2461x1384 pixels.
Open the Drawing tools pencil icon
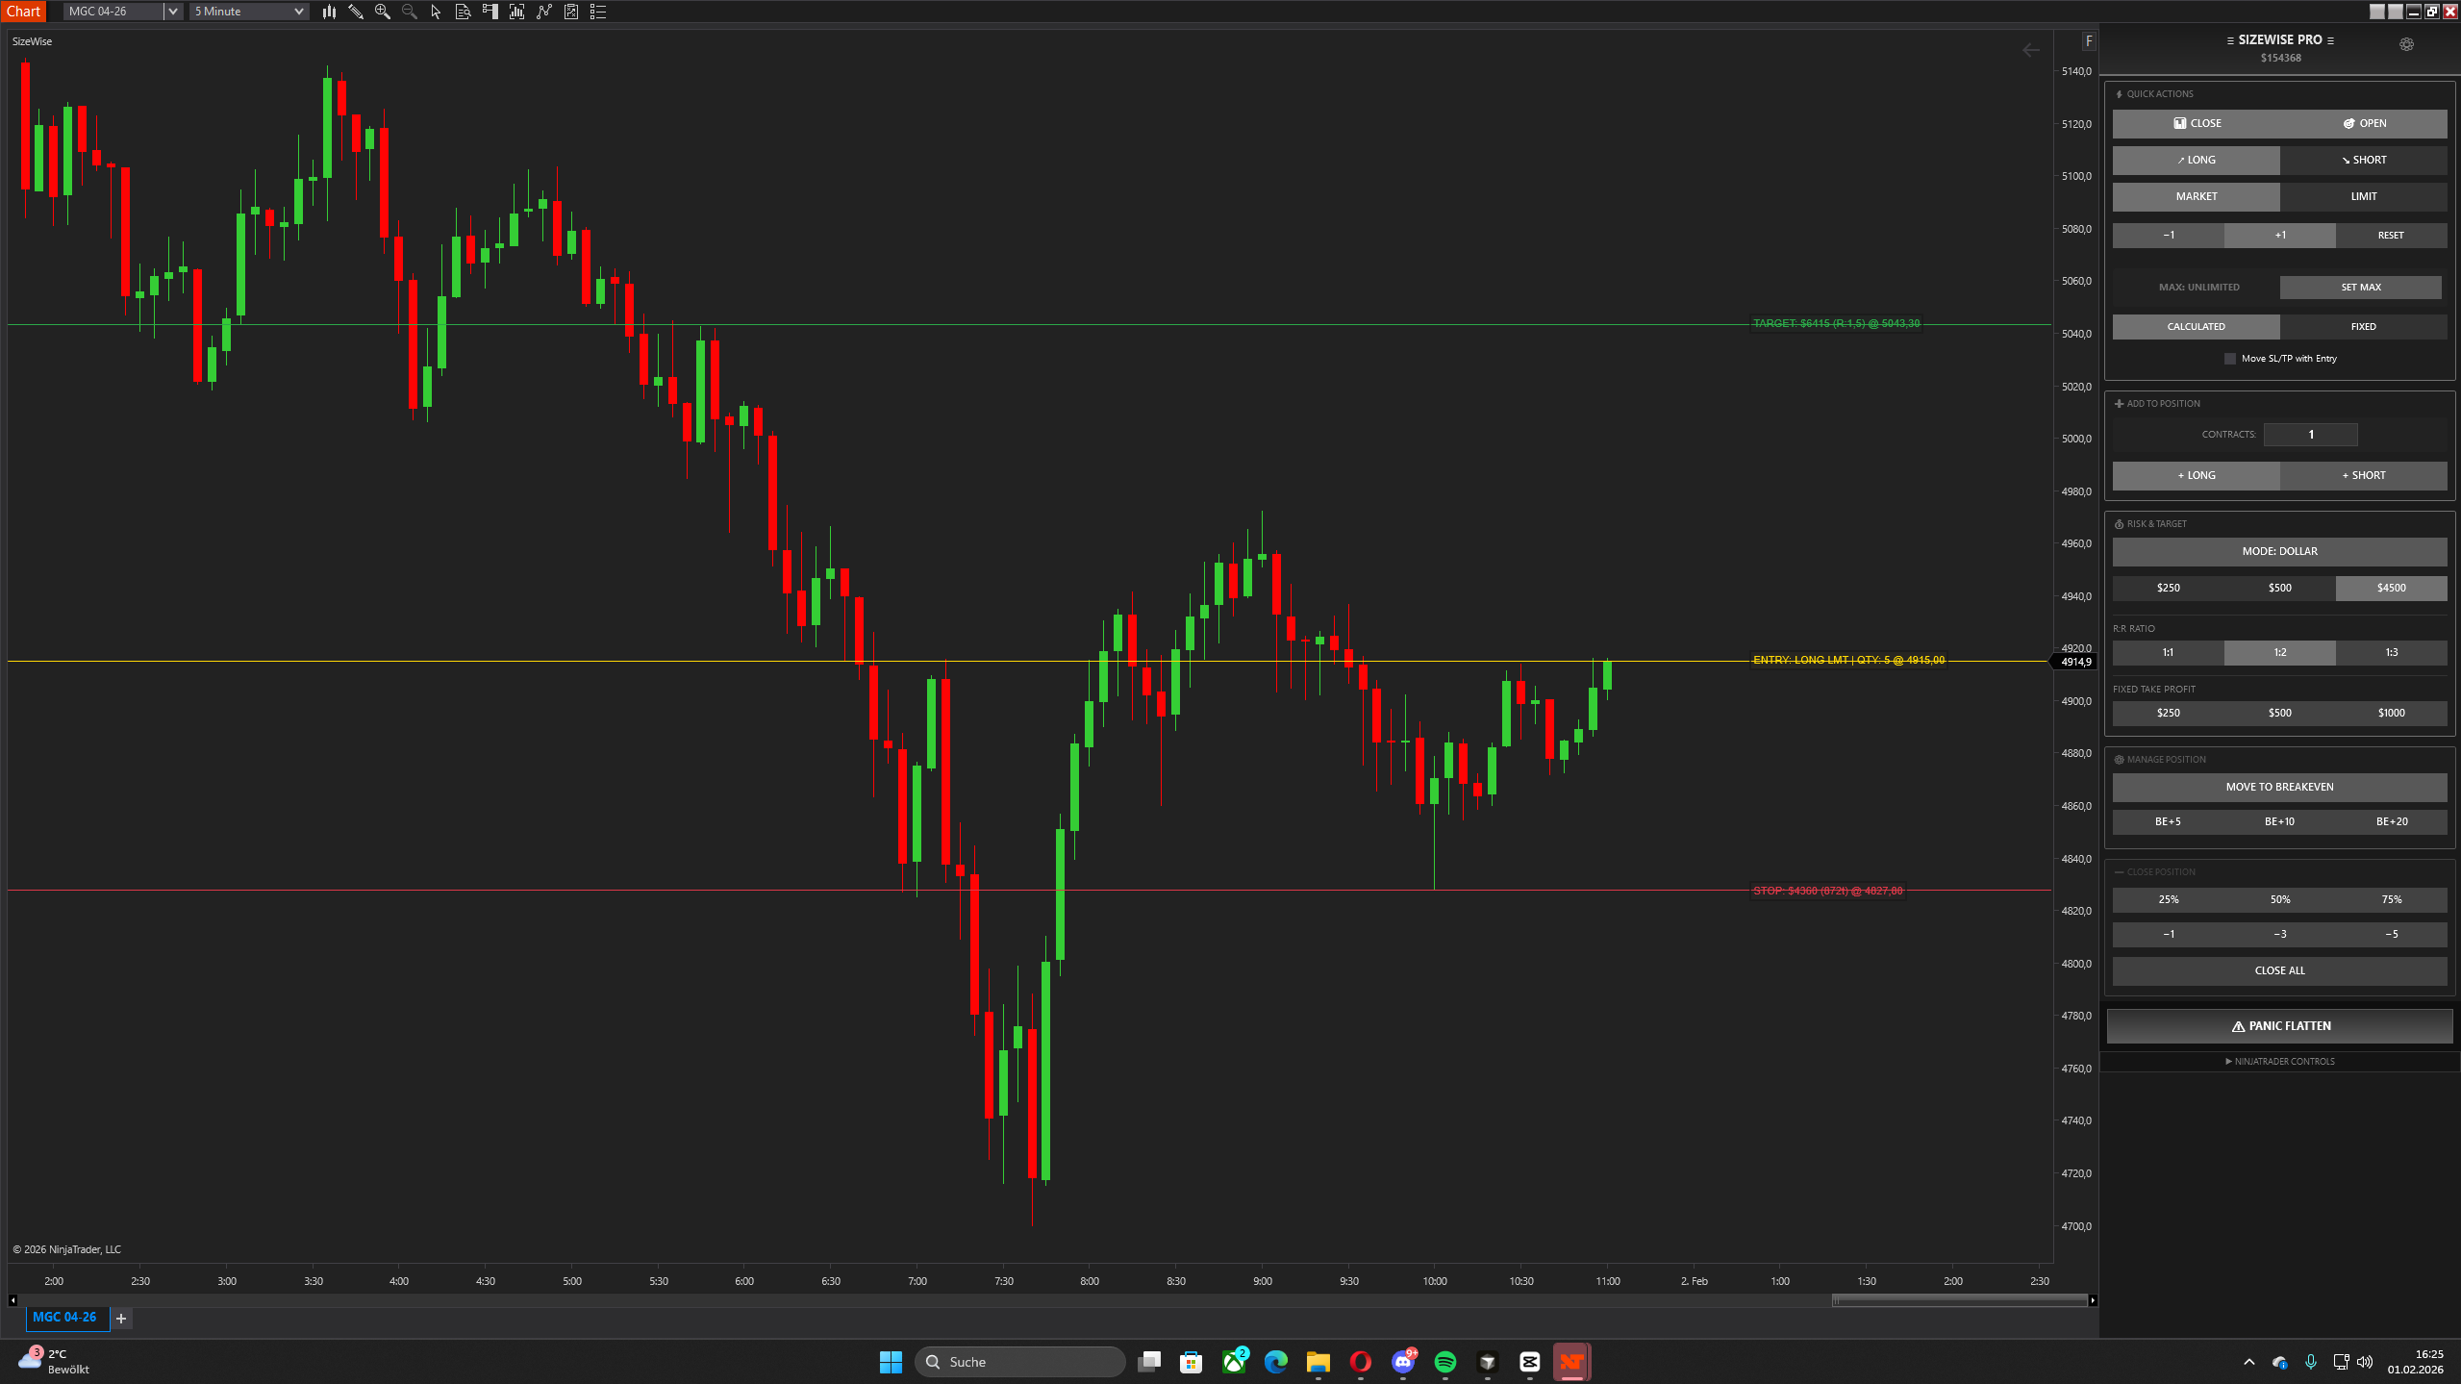tap(356, 11)
